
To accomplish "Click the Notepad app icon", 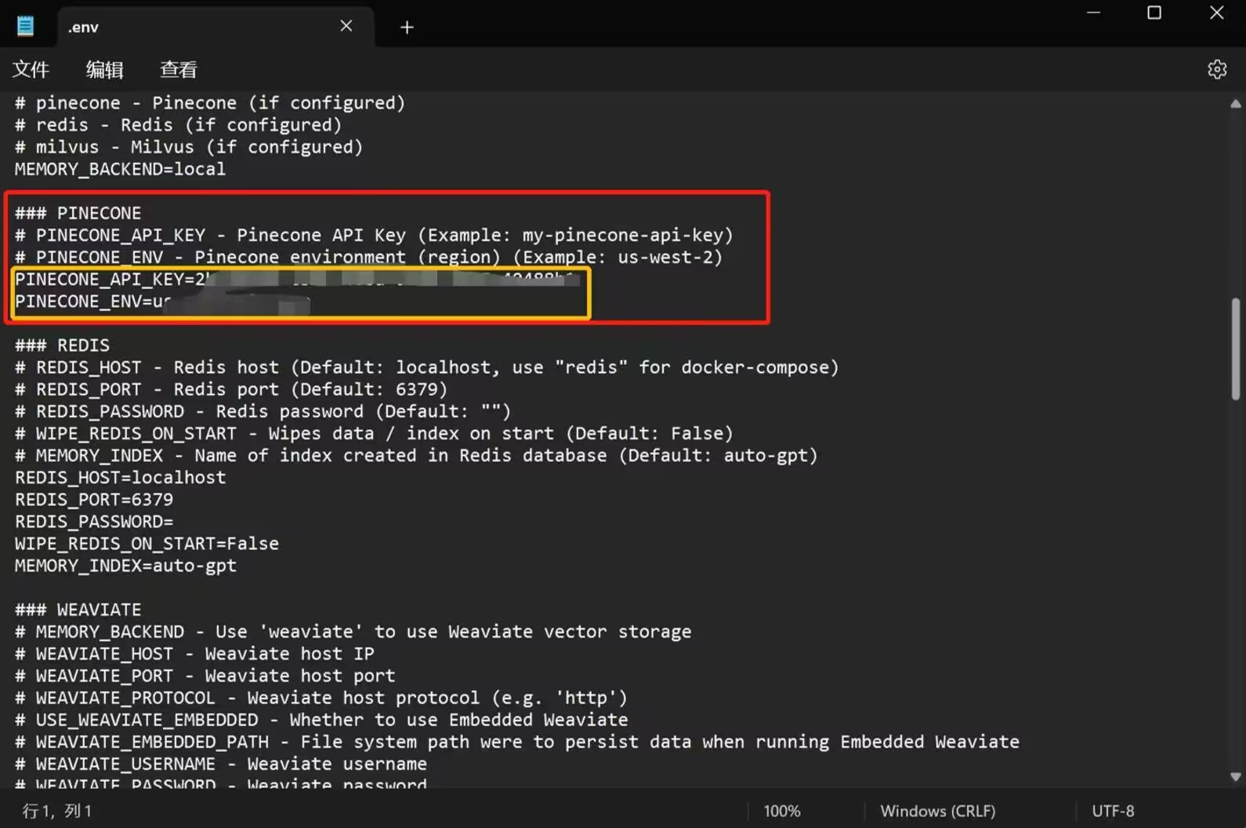I will [x=25, y=26].
